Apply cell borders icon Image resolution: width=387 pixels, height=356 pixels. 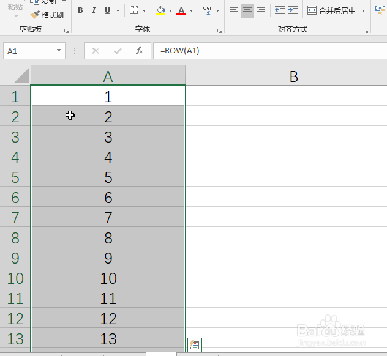(x=133, y=10)
